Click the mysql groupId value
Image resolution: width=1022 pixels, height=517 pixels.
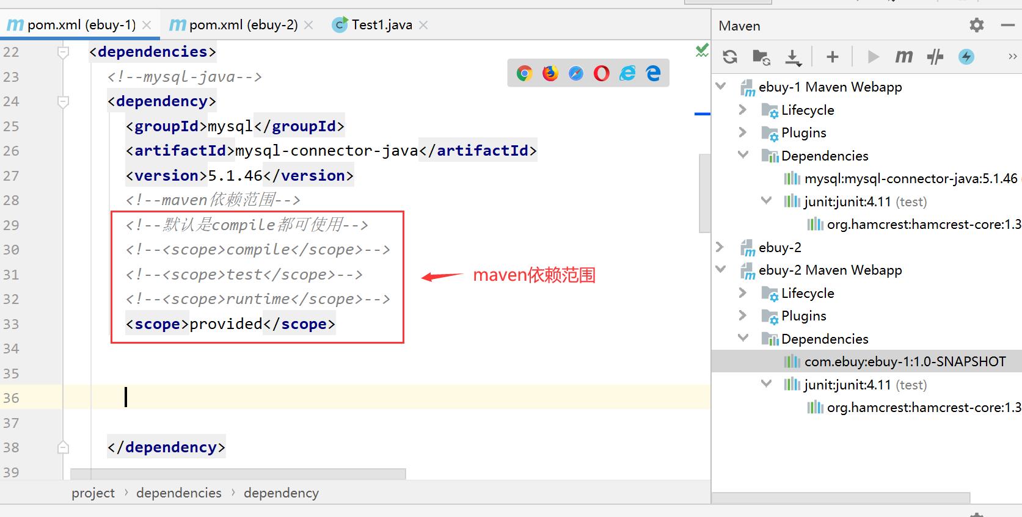click(230, 126)
